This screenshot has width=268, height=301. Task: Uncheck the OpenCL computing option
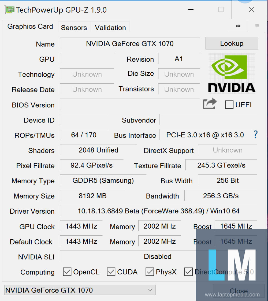[x=67, y=272]
